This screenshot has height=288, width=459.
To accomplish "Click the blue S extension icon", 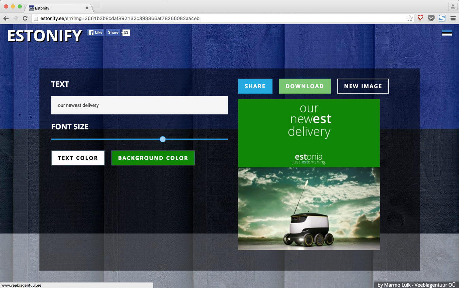I will click(x=442, y=18).
